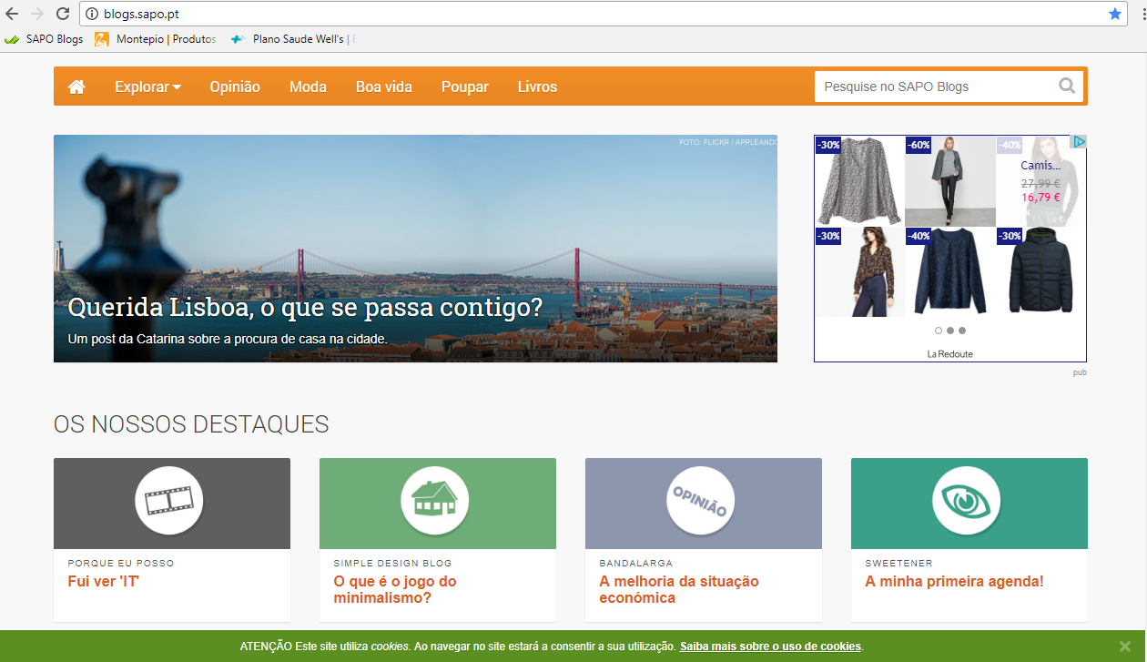Open the Moda menu item

(308, 87)
